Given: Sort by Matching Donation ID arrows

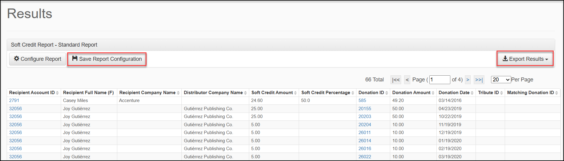Looking at the screenshot, I should pyautogui.click(x=556, y=93).
